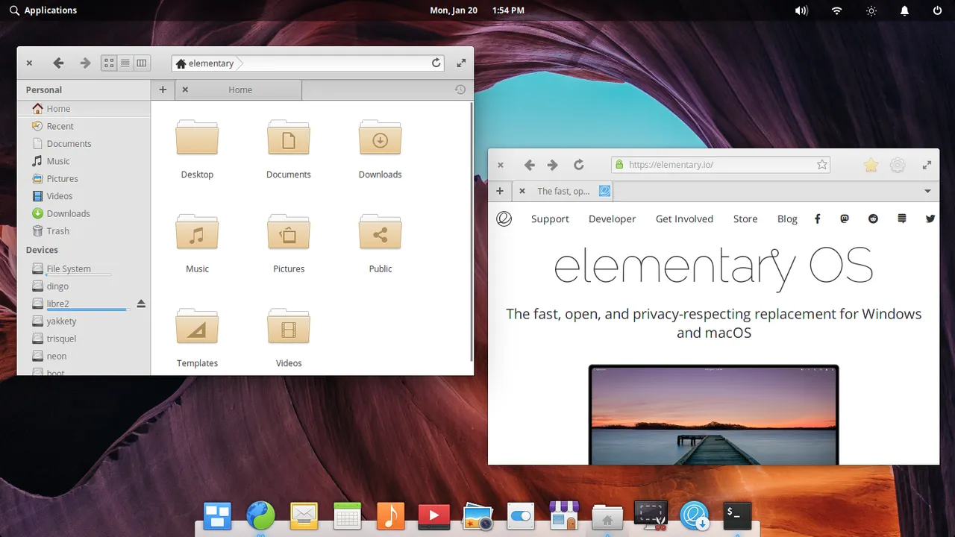Select the Downloads folder icon
Image resolution: width=955 pixels, height=537 pixels.
point(381,138)
